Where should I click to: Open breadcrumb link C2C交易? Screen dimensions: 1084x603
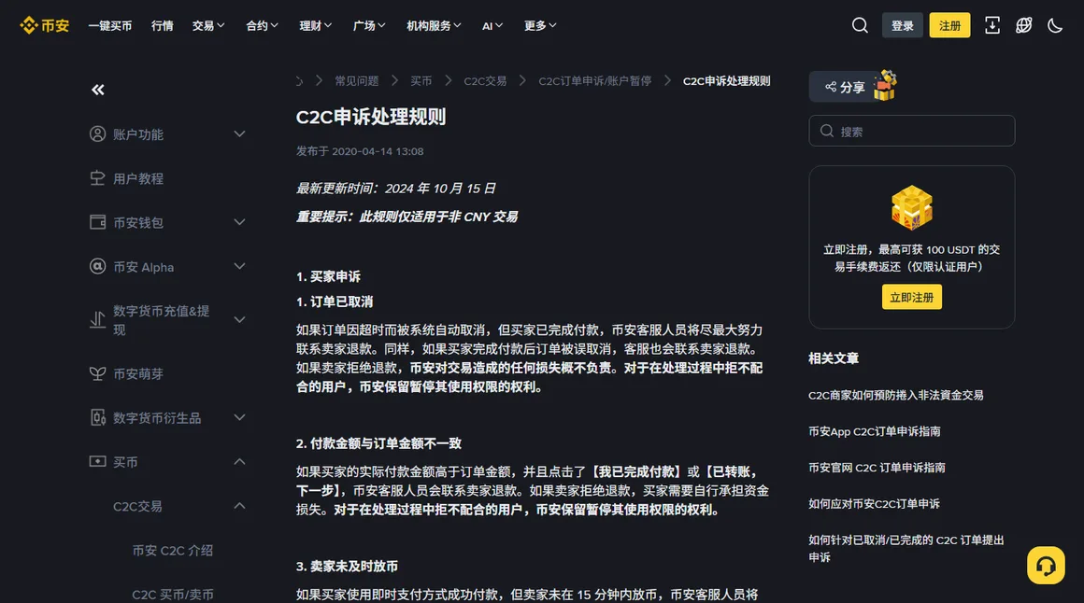click(x=485, y=81)
